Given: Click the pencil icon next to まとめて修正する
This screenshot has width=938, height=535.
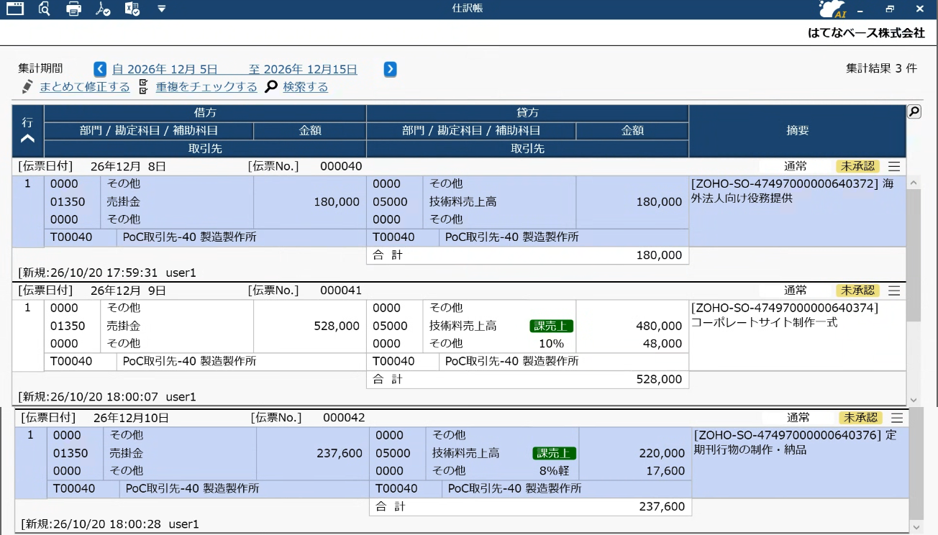Looking at the screenshot, I should point(27,86).
